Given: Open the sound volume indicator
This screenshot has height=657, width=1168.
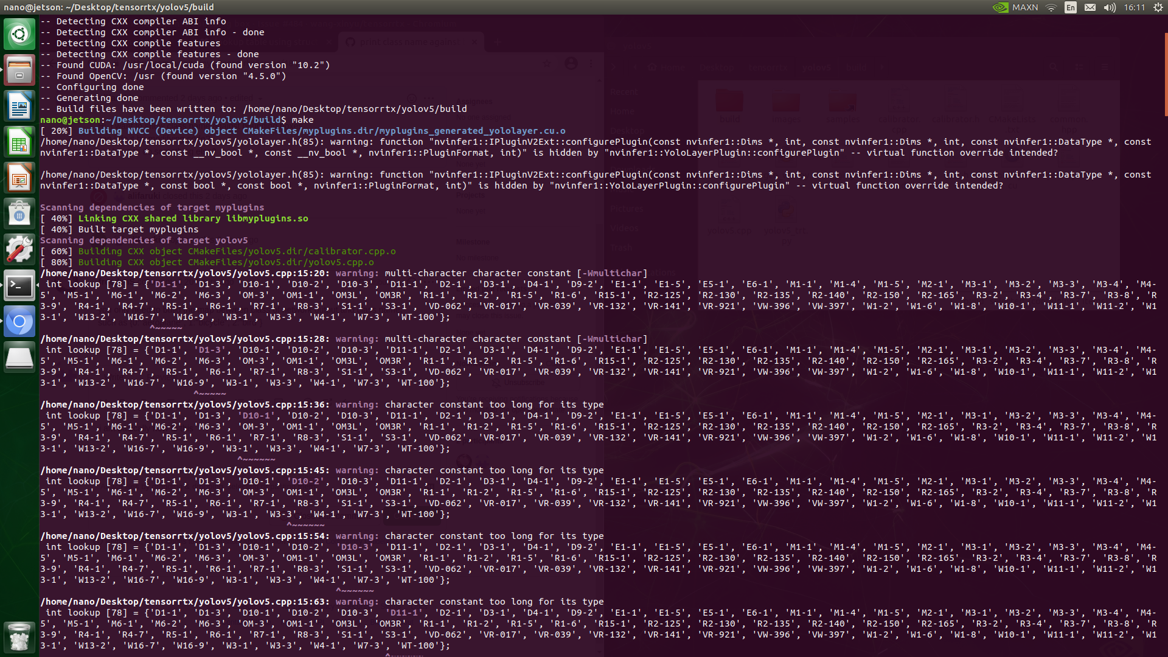Looking at the screenshot, I should 1110,7.
